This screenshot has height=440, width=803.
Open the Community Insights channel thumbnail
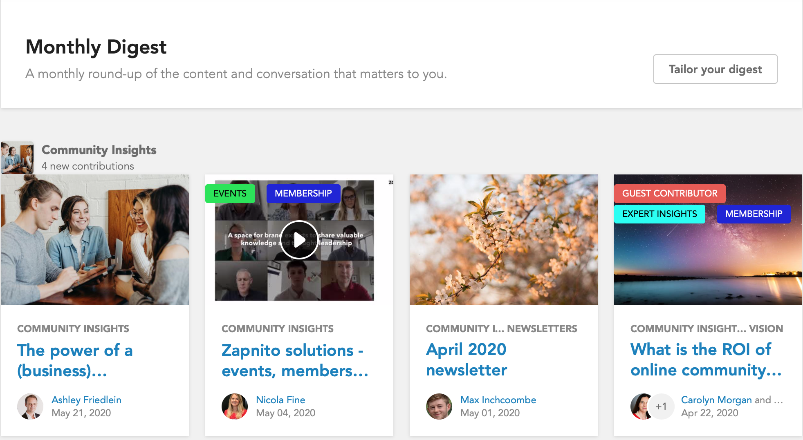pyautogui.click(x=17, y=158)
